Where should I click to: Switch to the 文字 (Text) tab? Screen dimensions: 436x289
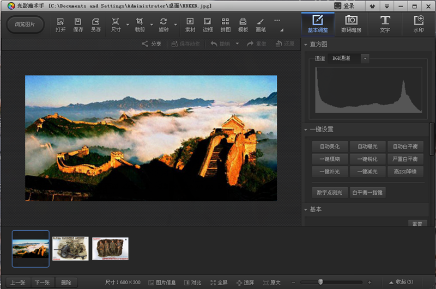click(385, 24)
